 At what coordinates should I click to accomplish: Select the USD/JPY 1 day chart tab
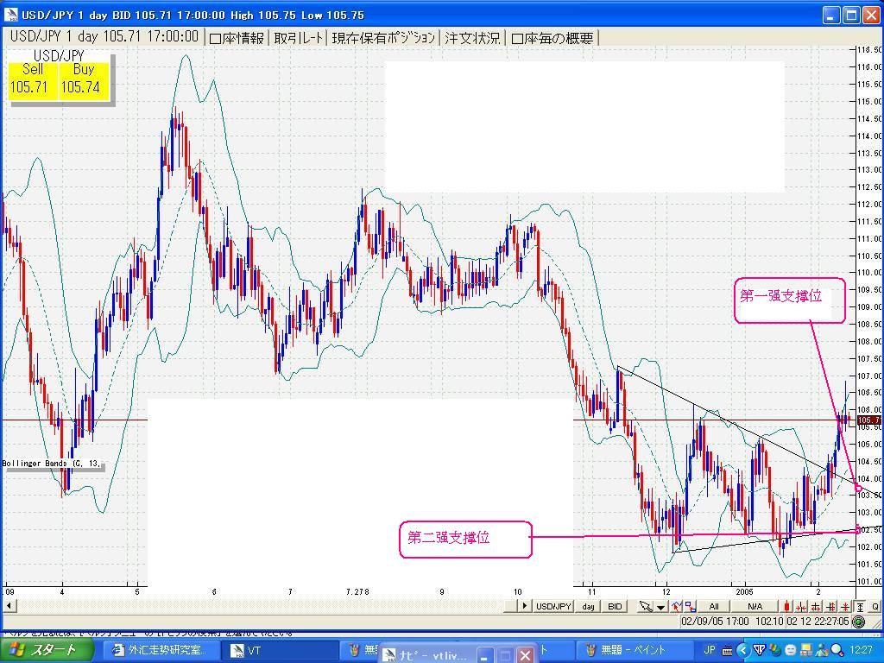point(104,36)
